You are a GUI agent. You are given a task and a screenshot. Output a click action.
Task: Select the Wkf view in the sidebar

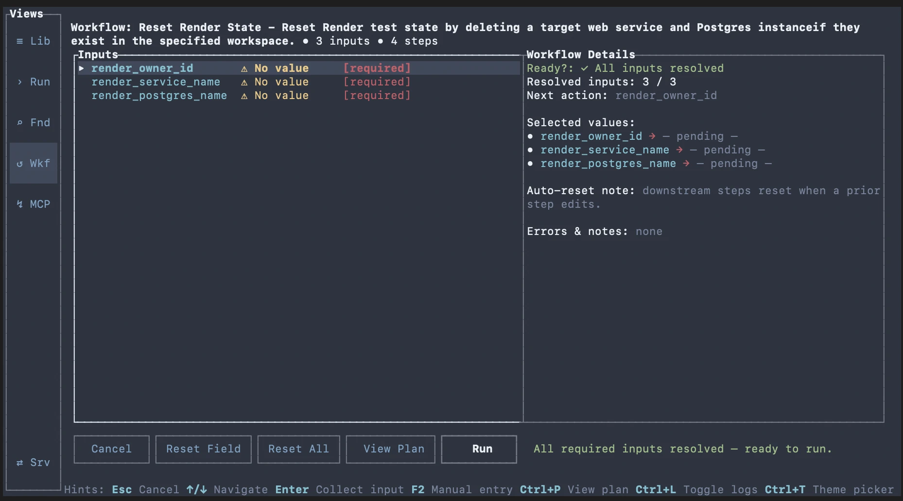(x=33, y=163)
